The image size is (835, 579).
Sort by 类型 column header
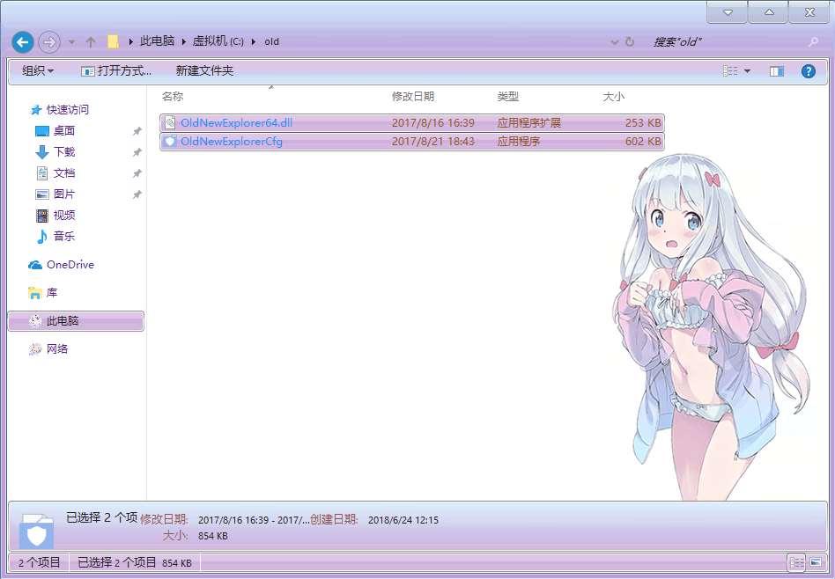coord(508,96)
